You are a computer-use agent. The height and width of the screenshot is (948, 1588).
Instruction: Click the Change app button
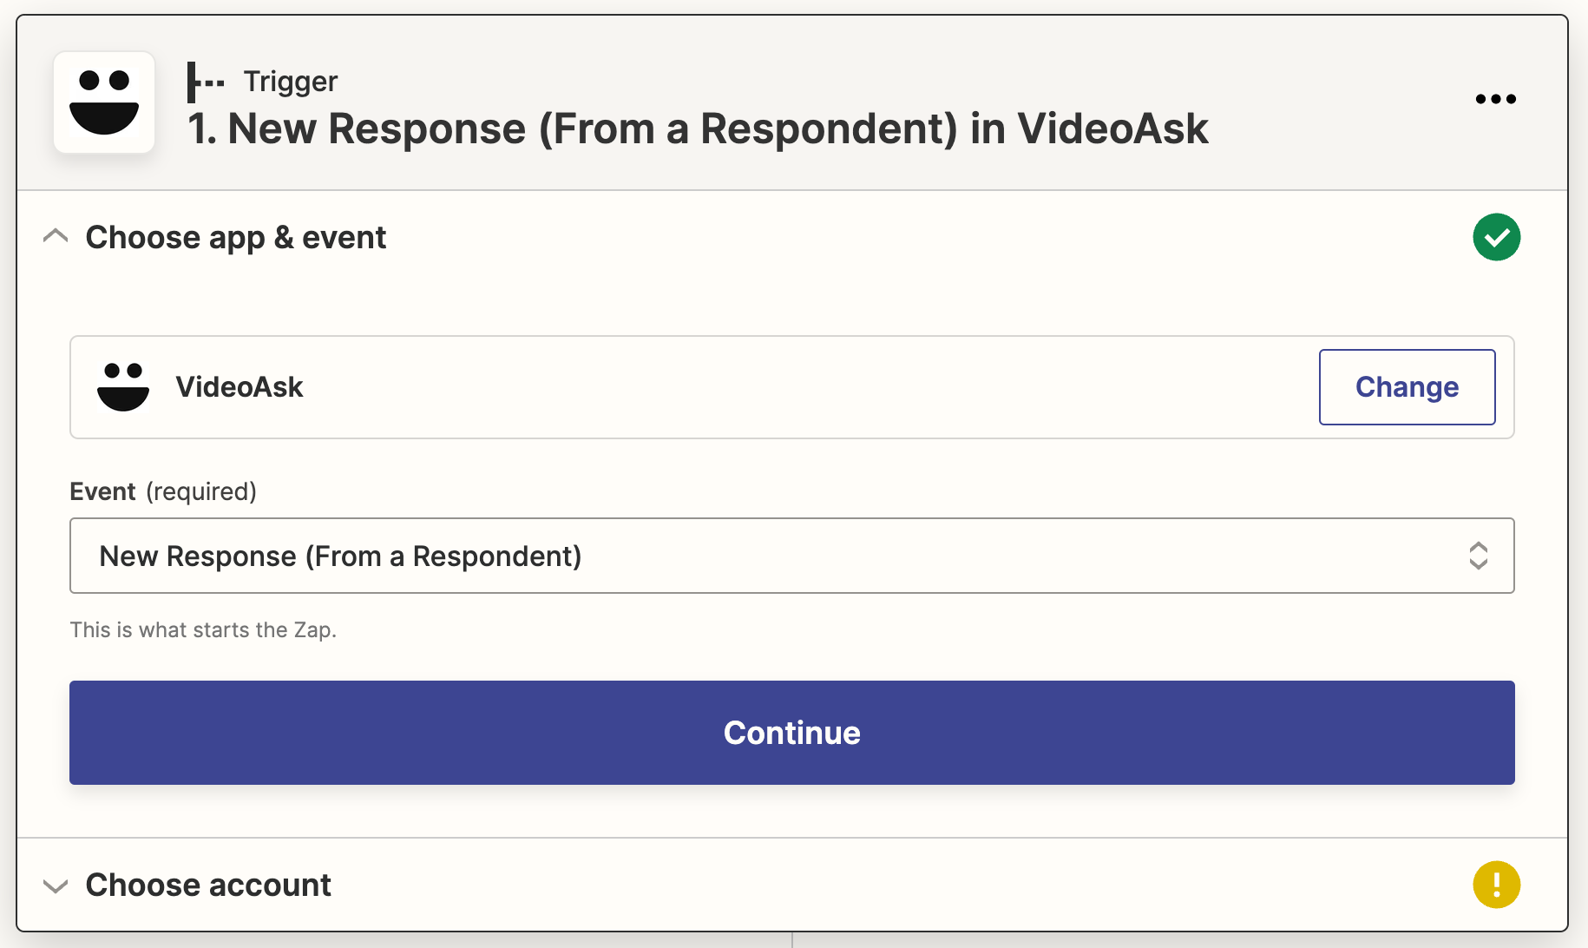tap(1407, 387)
